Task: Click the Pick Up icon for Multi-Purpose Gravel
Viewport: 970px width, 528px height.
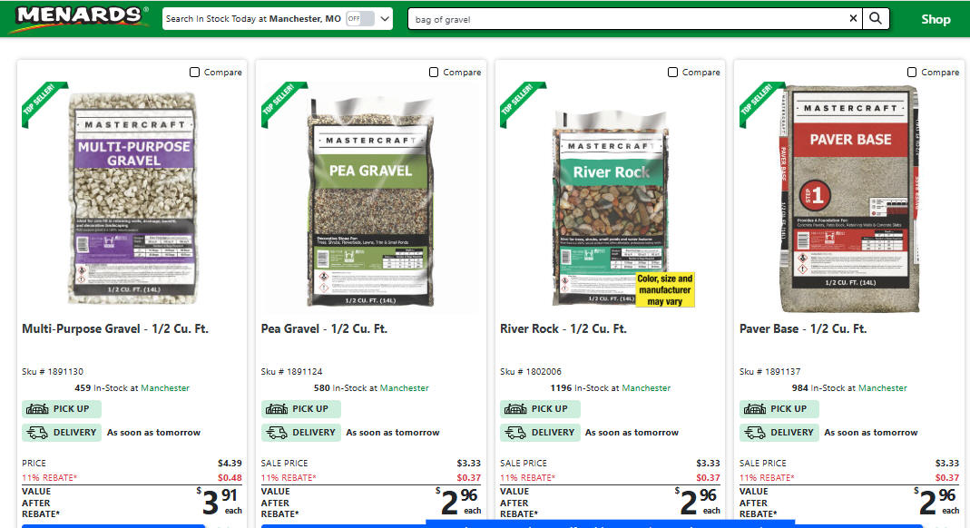Action: pos(37,408)
